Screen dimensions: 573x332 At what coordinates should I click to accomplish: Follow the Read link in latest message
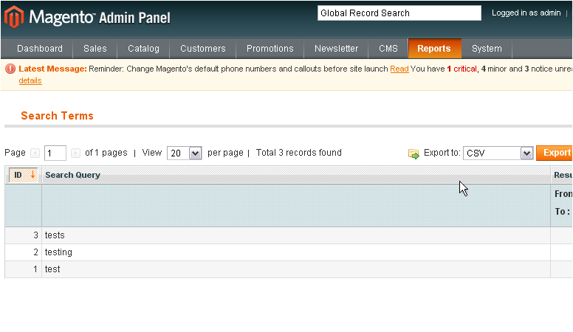[399, 69]
